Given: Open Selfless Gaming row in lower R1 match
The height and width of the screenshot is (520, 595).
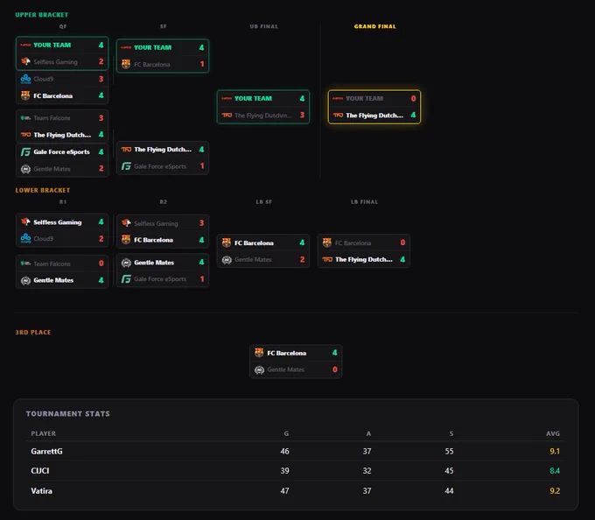Looking at the screenshot, I should (x=62, y=222).
